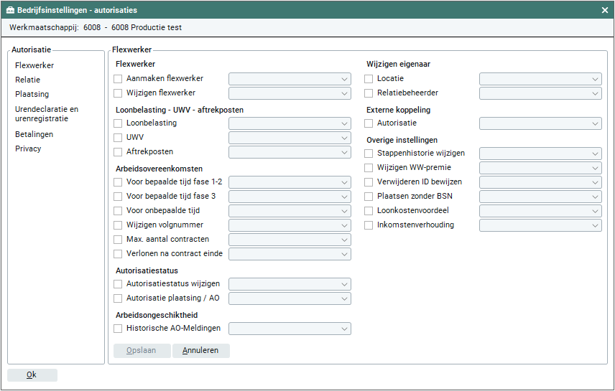The image size is (615, 391).
Task: Close the Bedrijfsinstellingen dialog
Action: click(604, 10)
